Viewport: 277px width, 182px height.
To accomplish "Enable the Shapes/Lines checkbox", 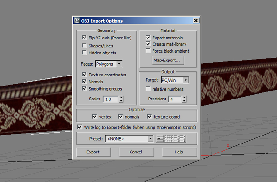I will click(x=84, y=45).
